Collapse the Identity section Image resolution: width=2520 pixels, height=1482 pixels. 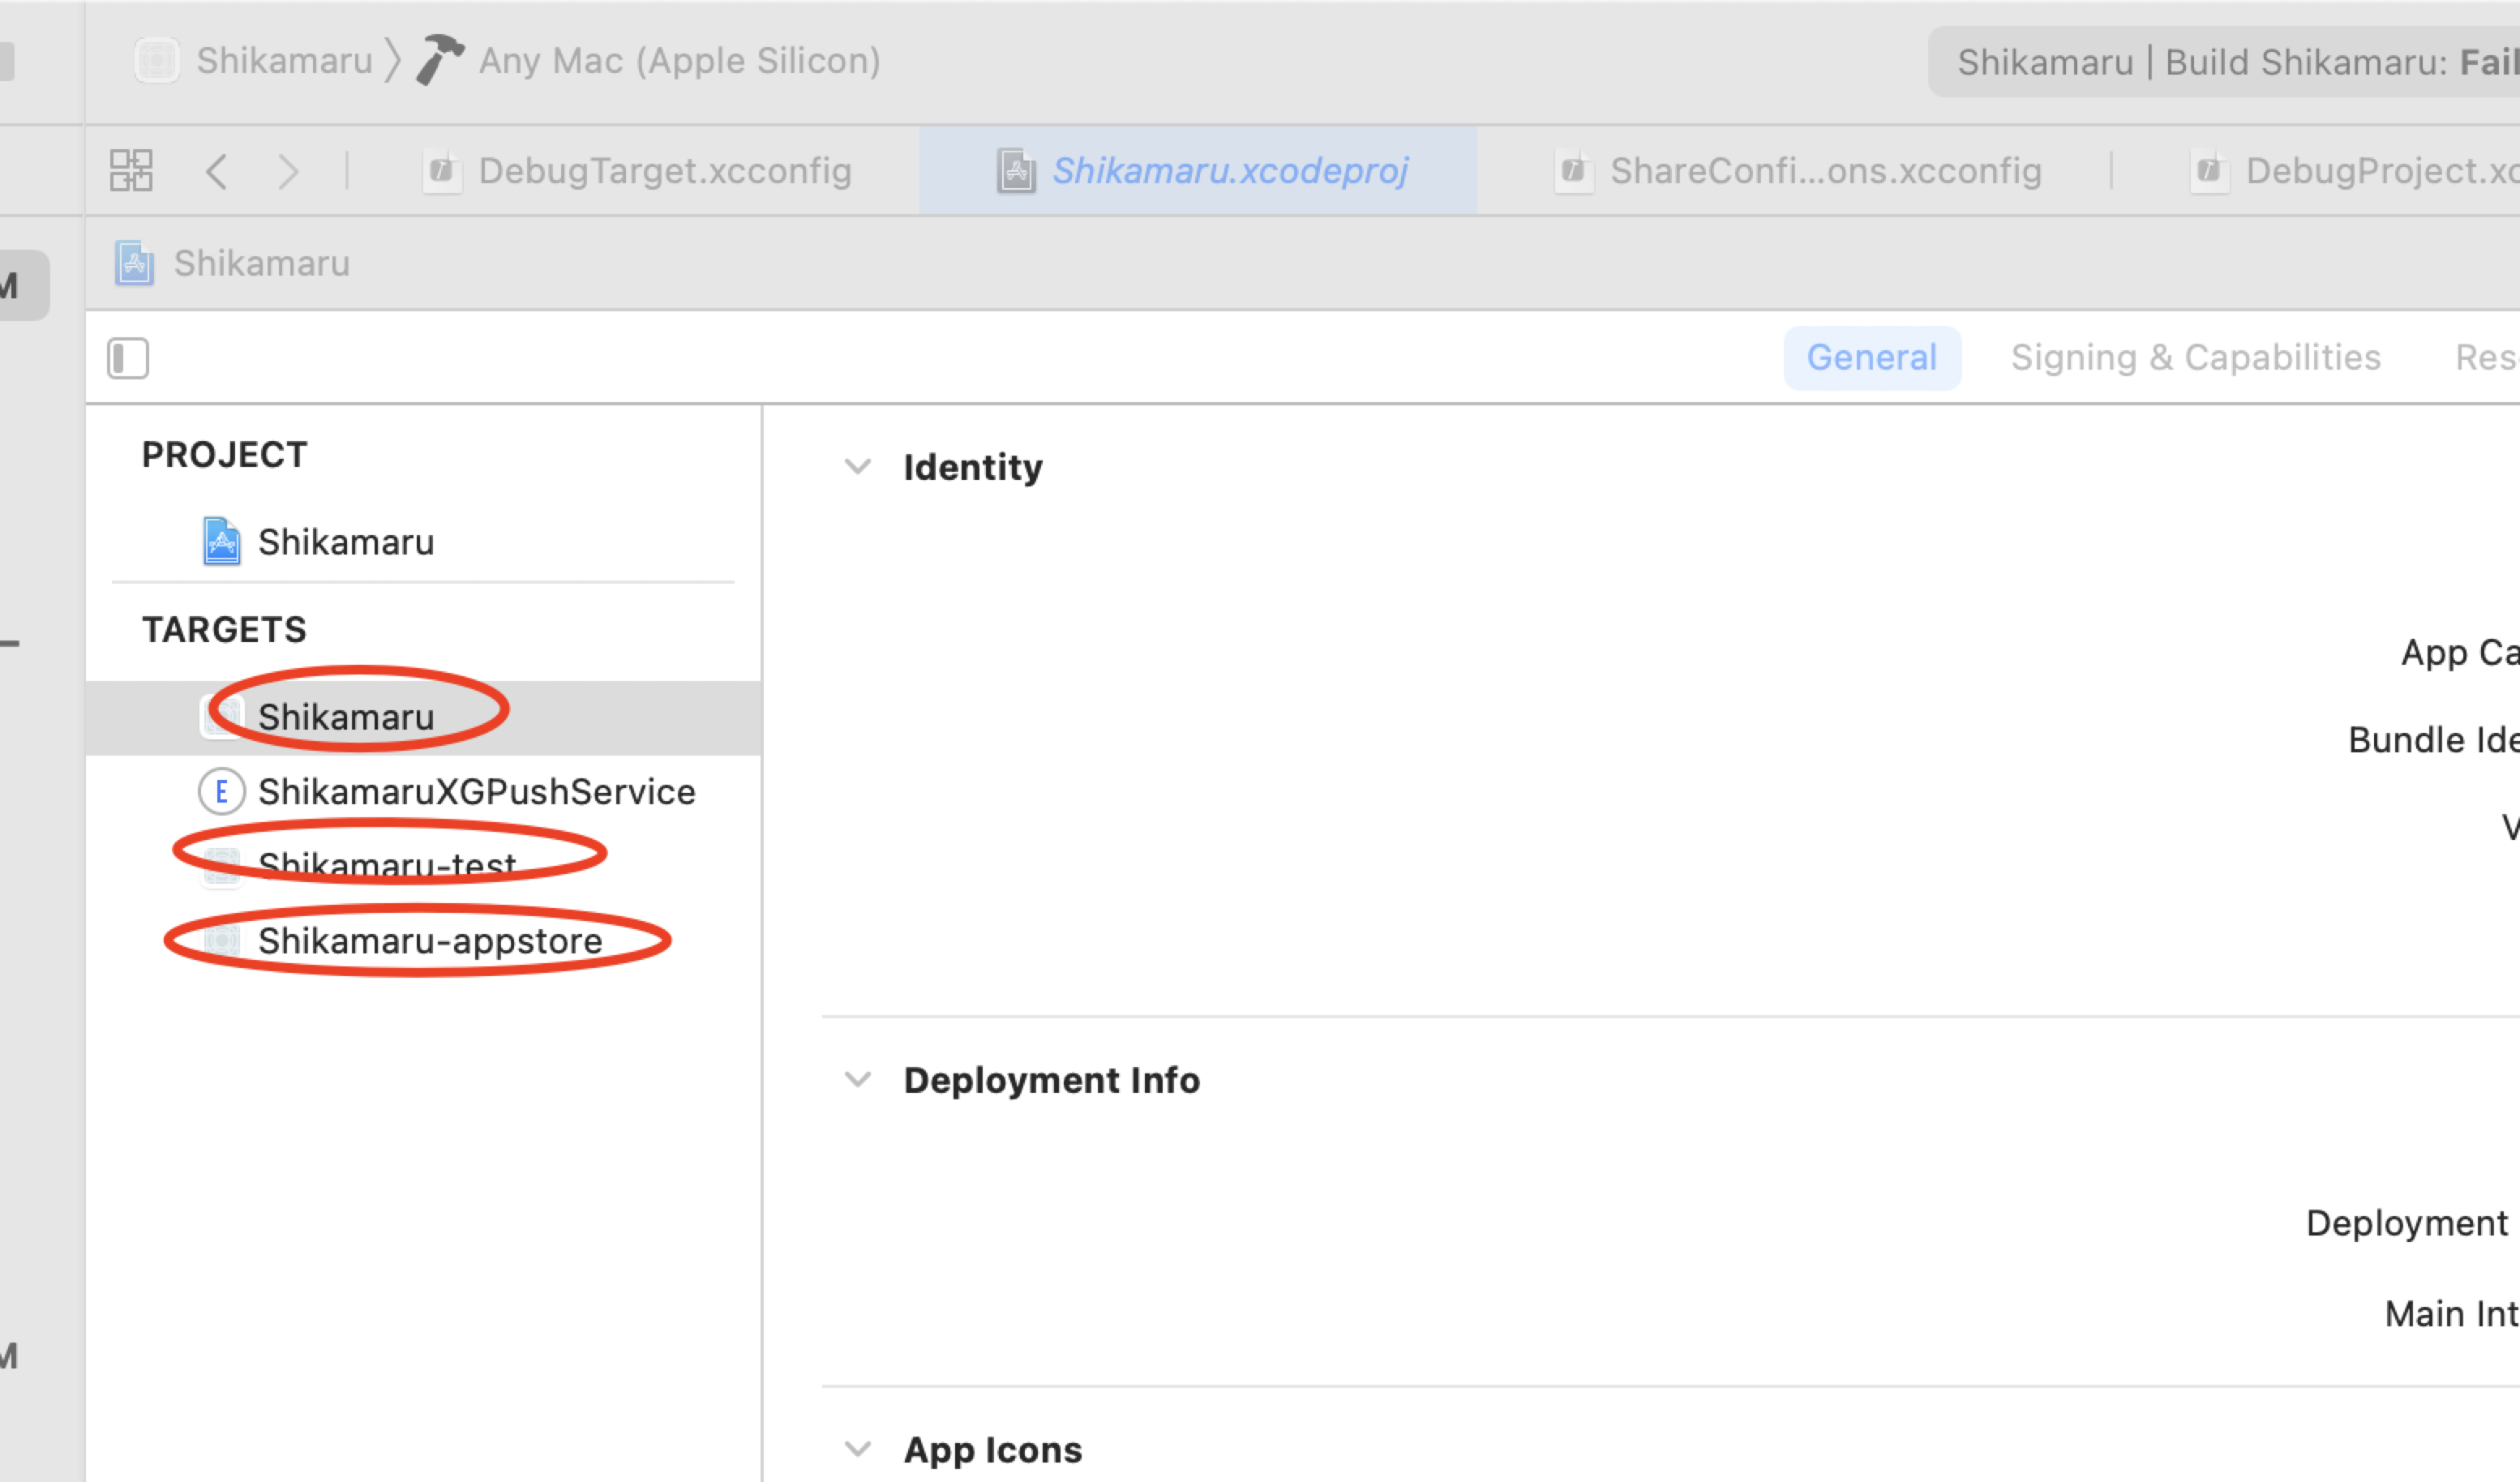pos(858,467)
